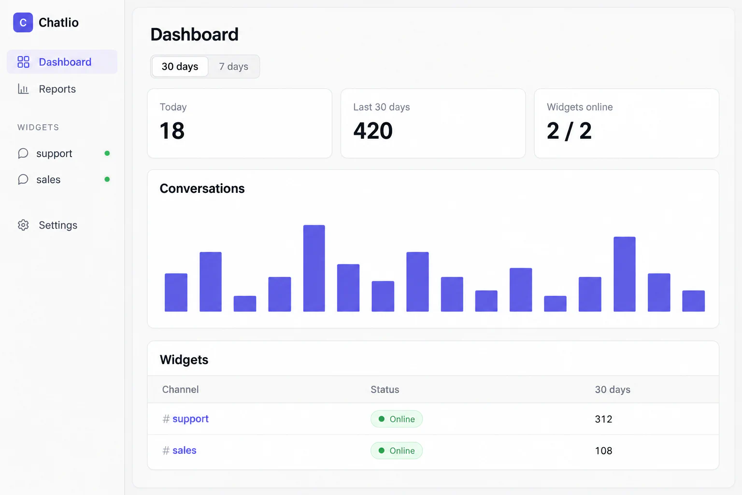Click the Online badge for support row
The width and height of the screenshot is (742, 495).
(397, 419)
